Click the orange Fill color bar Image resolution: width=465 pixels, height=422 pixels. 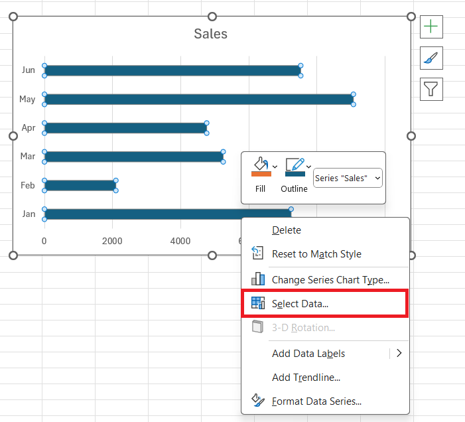pyautogui.click(x=261, y=174)
